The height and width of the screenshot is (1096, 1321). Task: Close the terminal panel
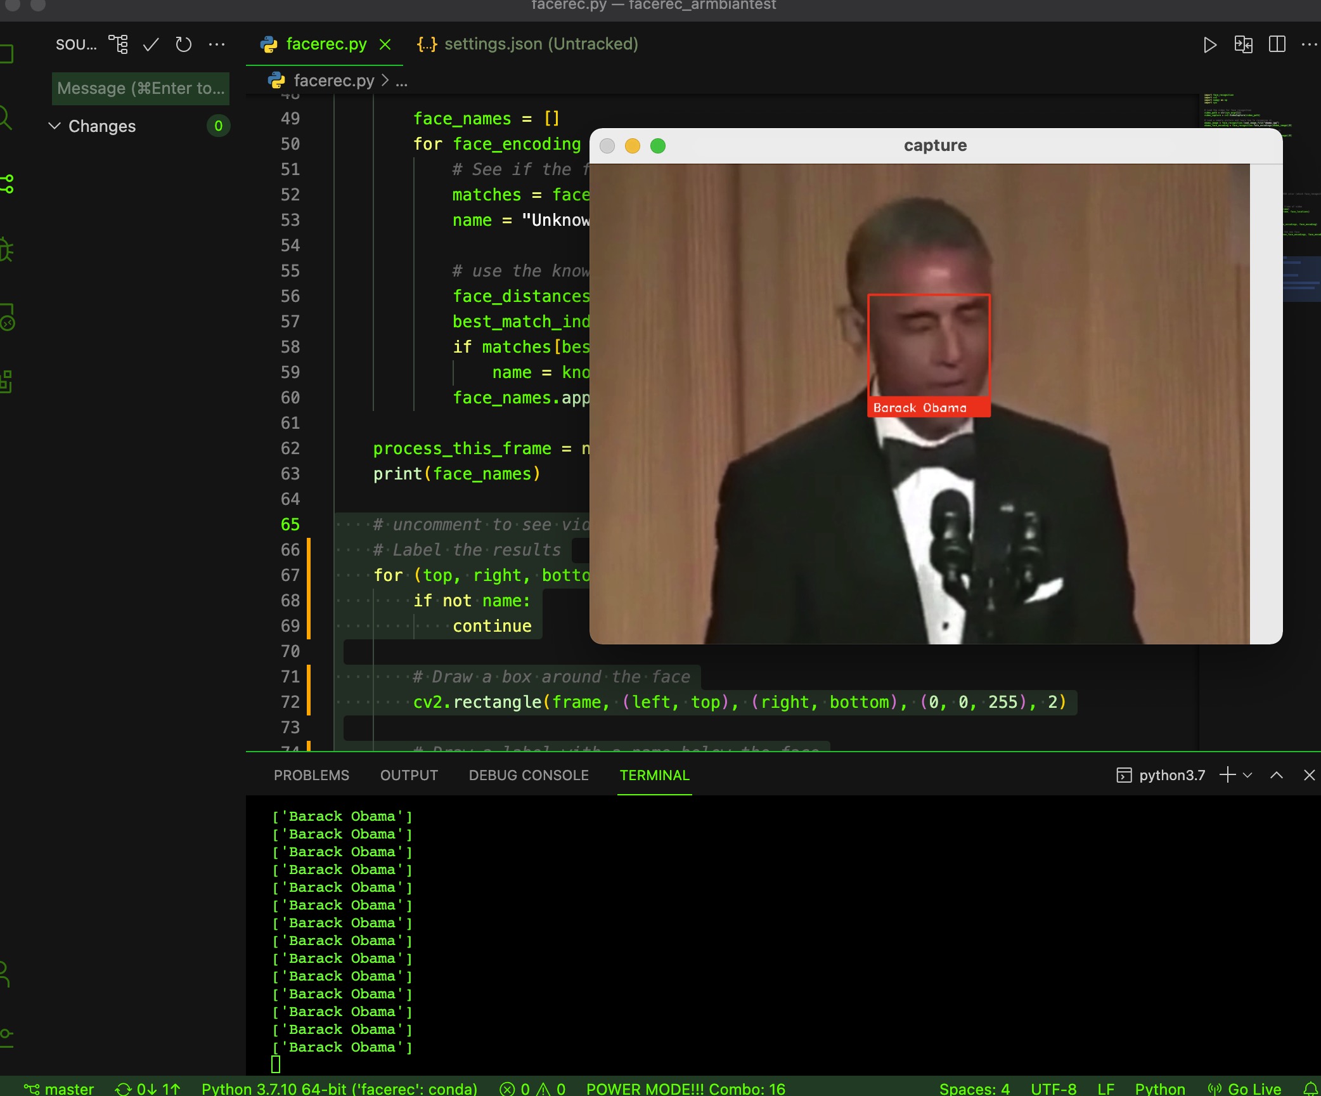1310,775
